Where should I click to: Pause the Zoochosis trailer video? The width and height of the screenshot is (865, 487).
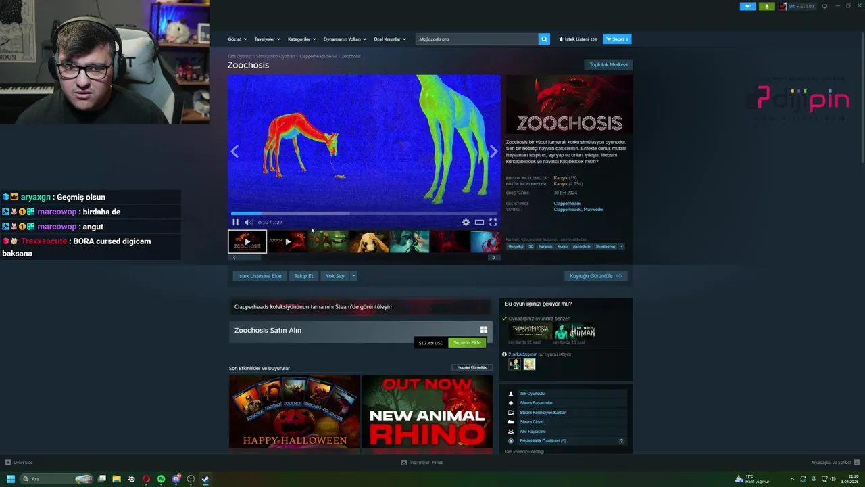point(235,222)
